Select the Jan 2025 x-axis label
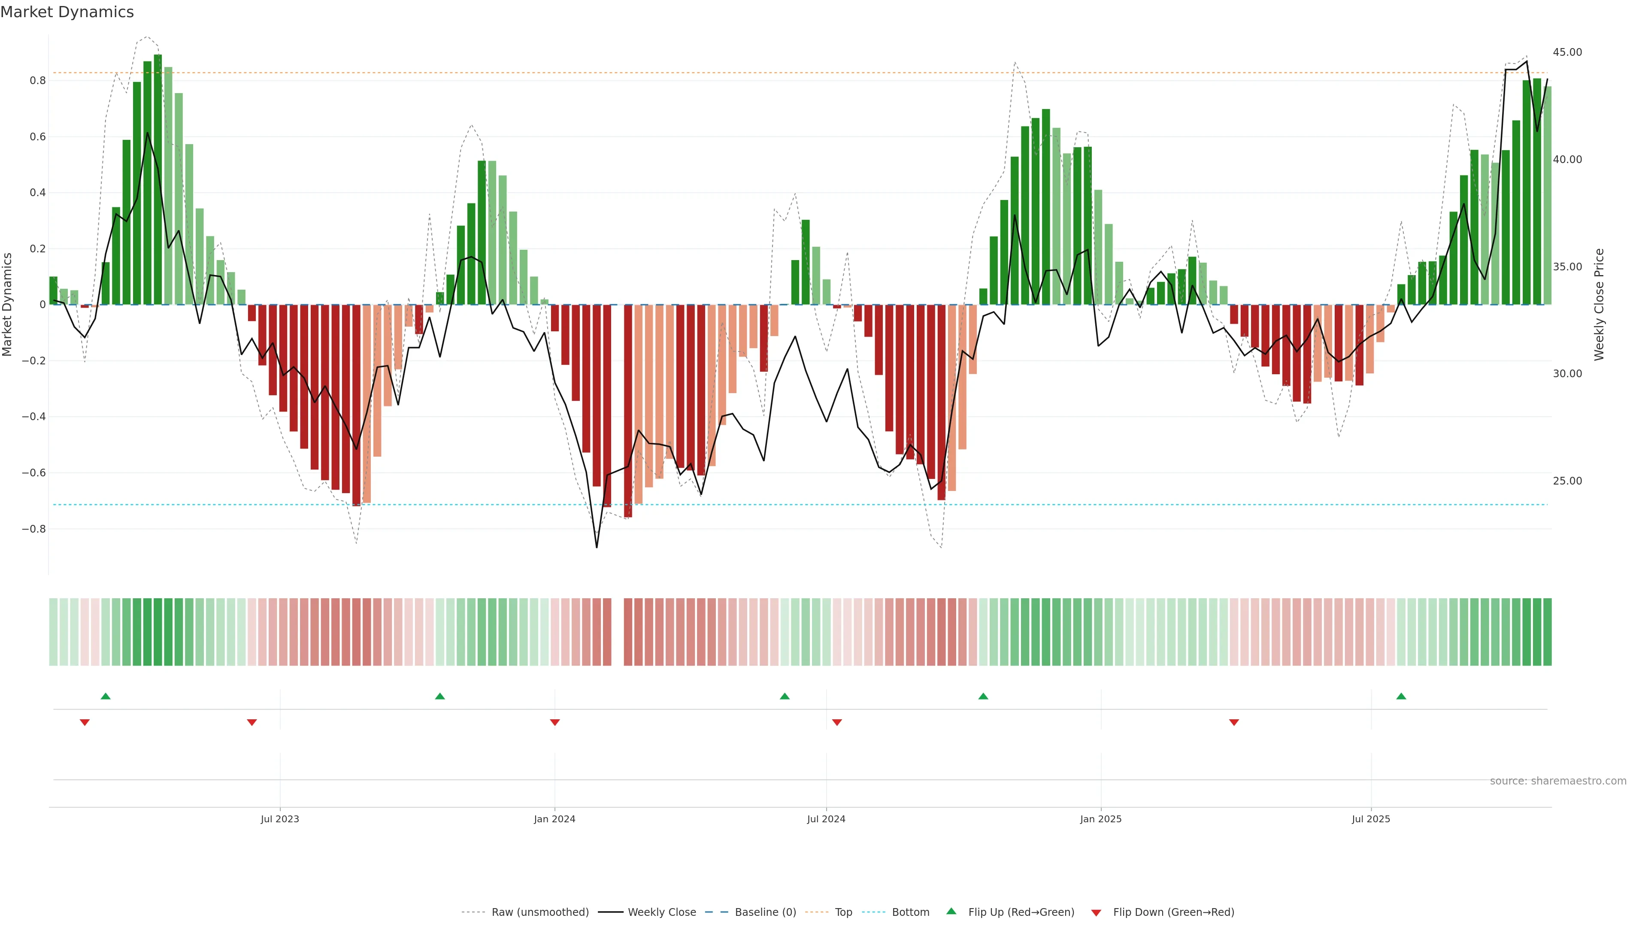 point(1100,820)
